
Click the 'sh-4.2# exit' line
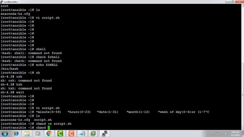12,92
